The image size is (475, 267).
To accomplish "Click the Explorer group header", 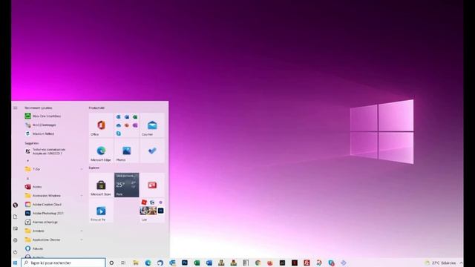I will [x=94, y=168].
